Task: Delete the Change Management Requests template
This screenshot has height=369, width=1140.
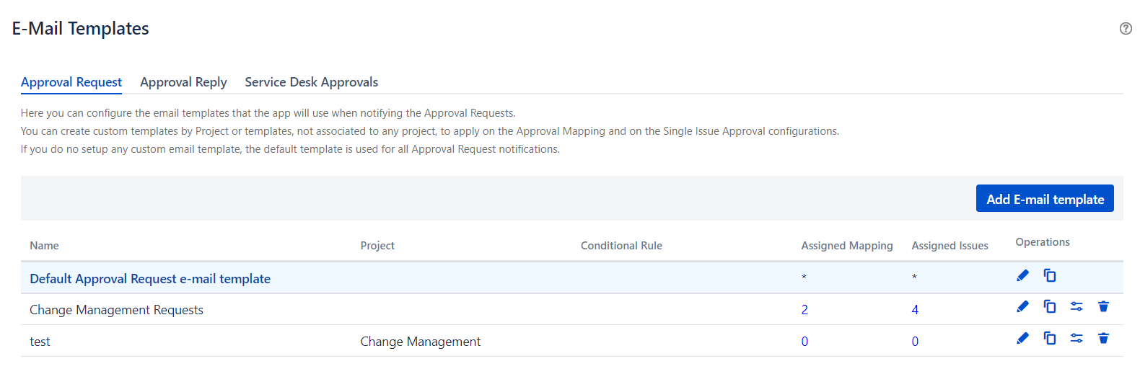Action: click(x=1103, y=307)
